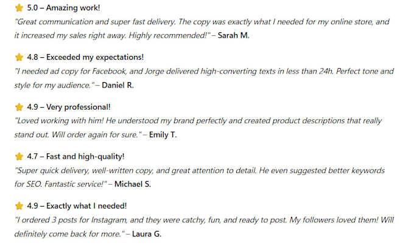Click the star beside the 4.7 rating

(19, 157)
